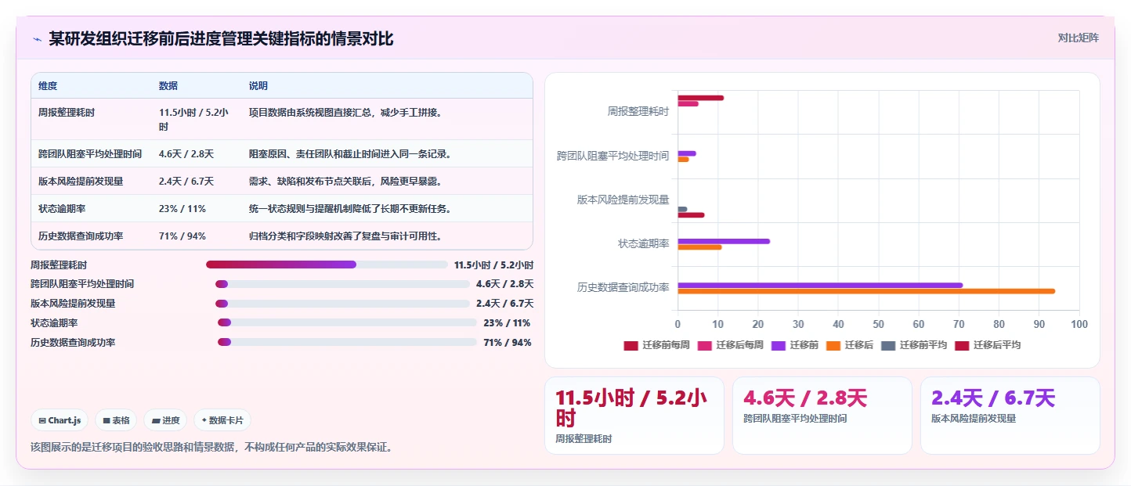
Task: Open the 4.6天 / 2.8天 data card
Action: [x=822, y=415]
